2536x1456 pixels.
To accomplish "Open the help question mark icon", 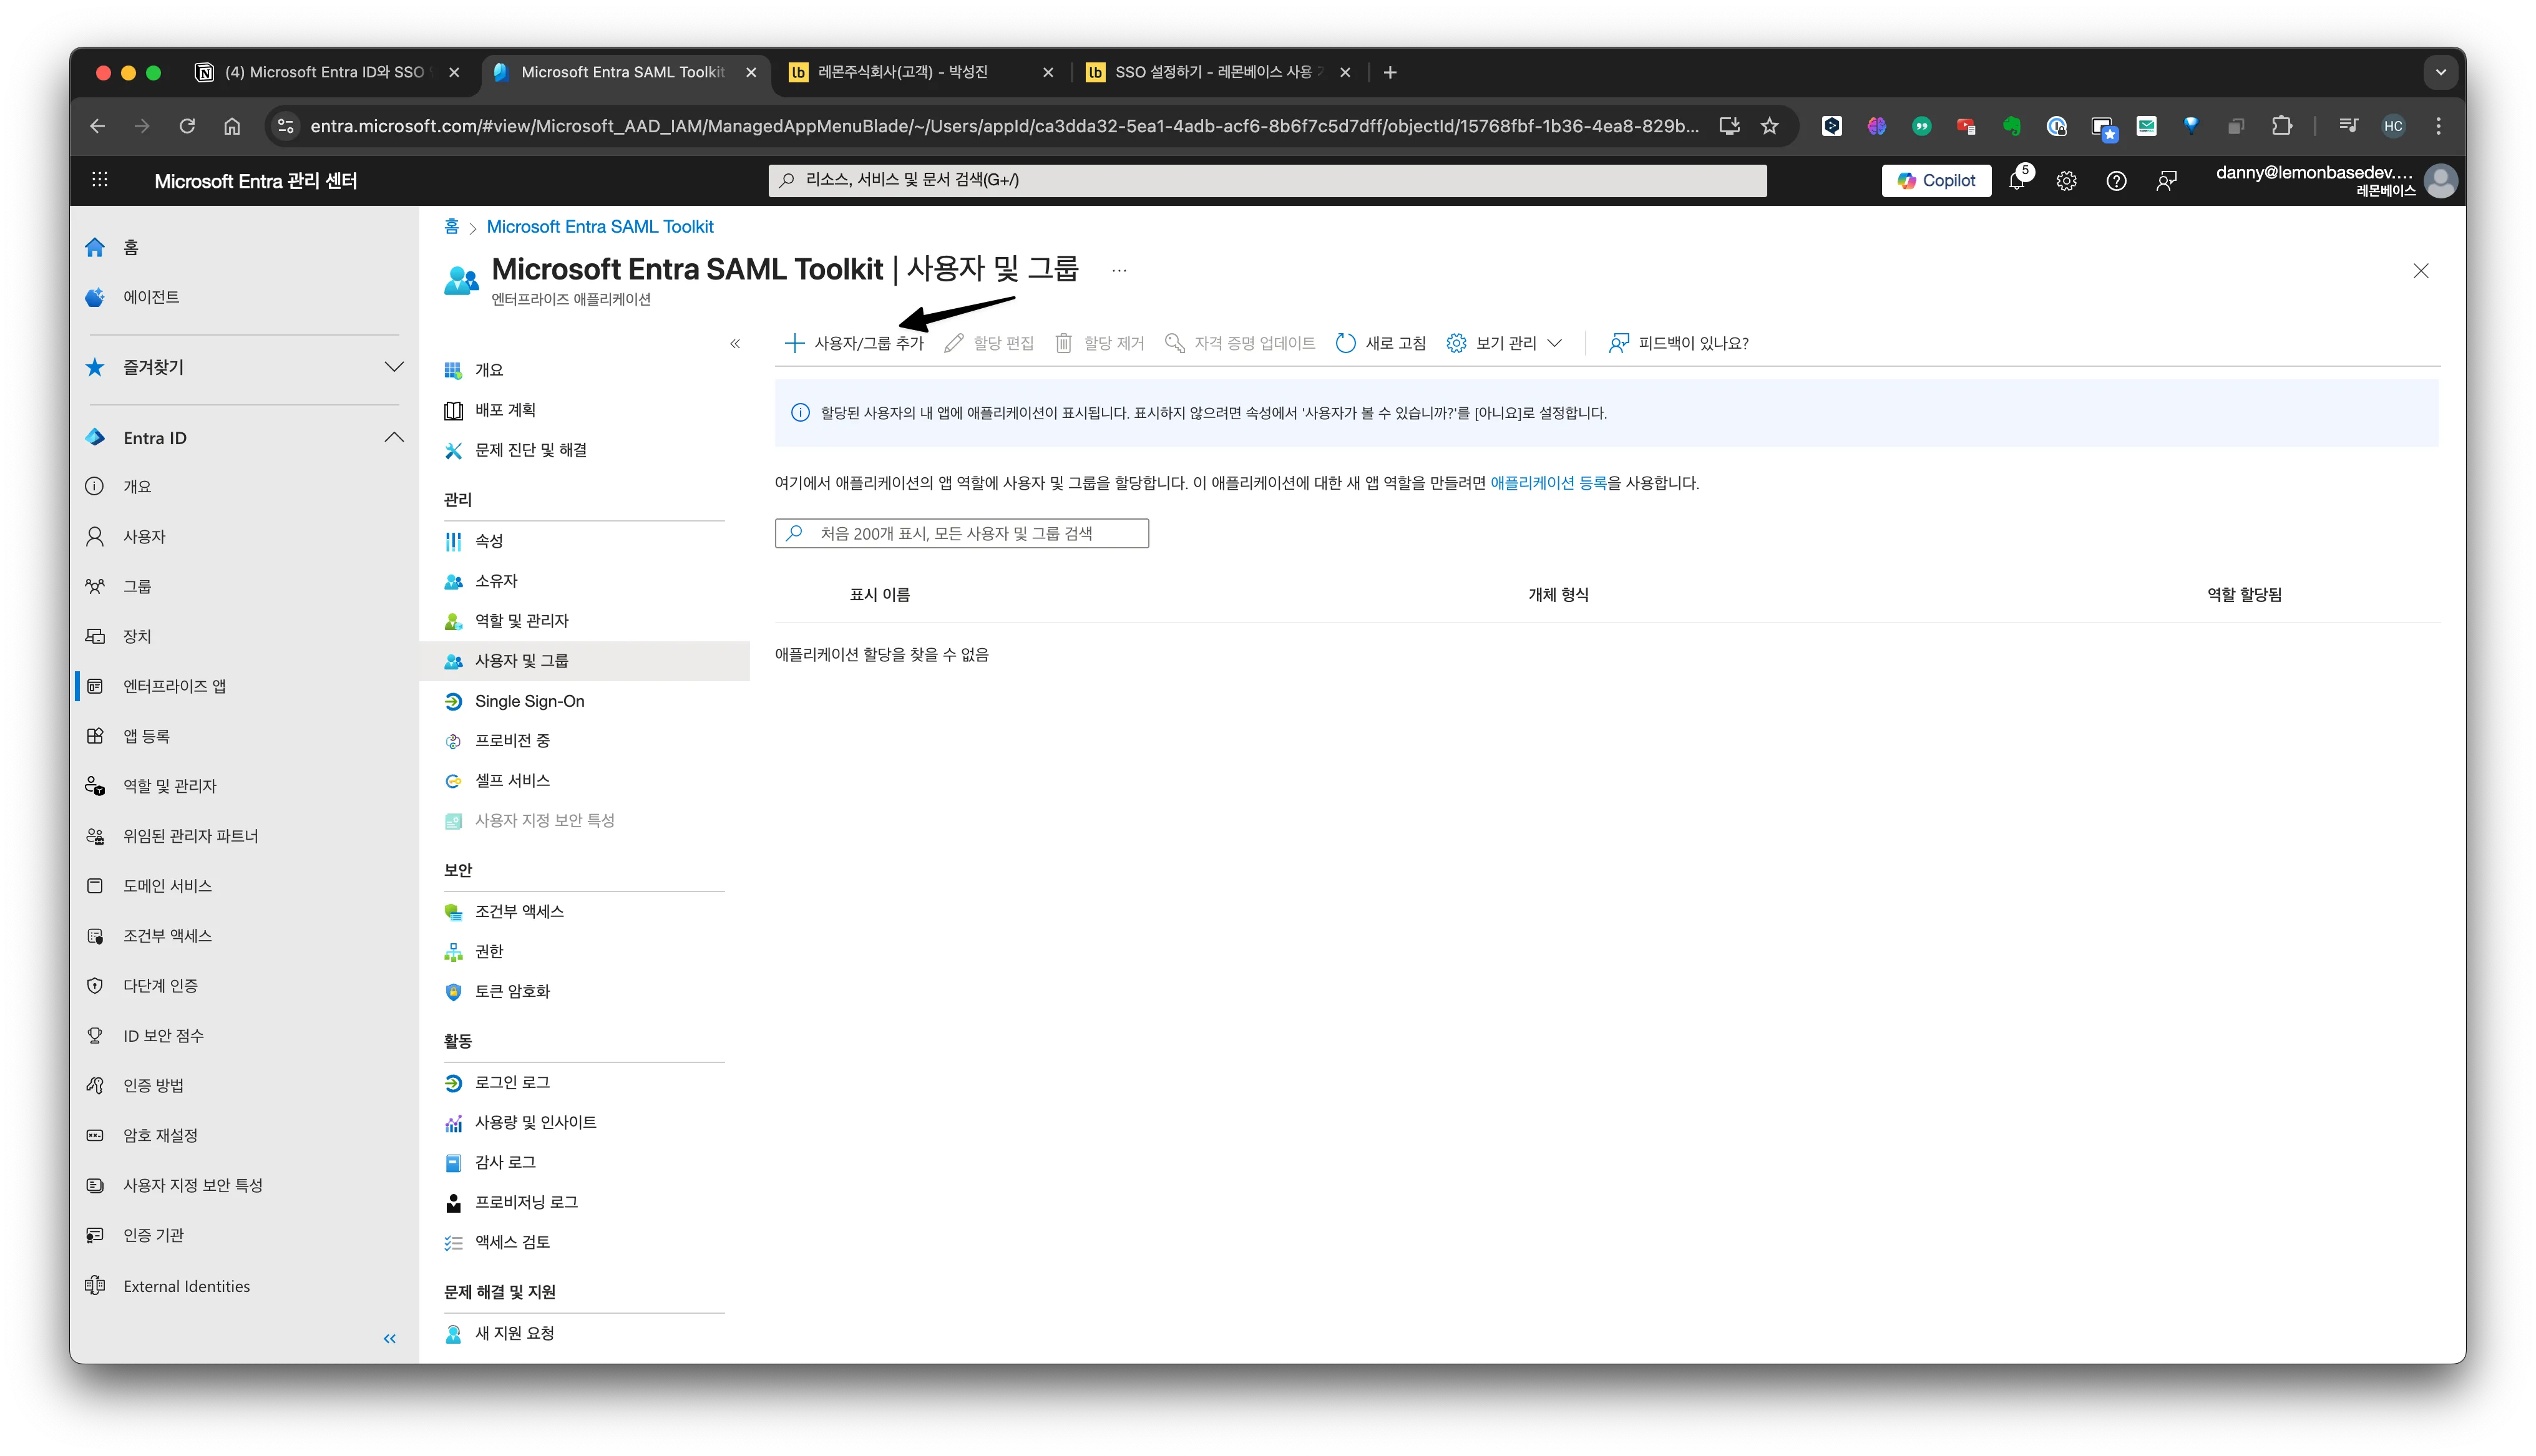I will tap(2116, 181).
